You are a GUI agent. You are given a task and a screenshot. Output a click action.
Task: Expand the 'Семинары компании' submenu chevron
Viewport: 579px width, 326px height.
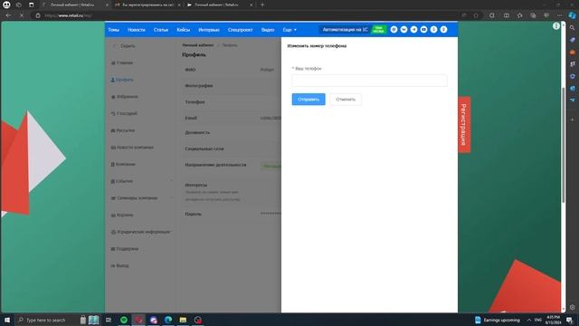pos(171,198)
